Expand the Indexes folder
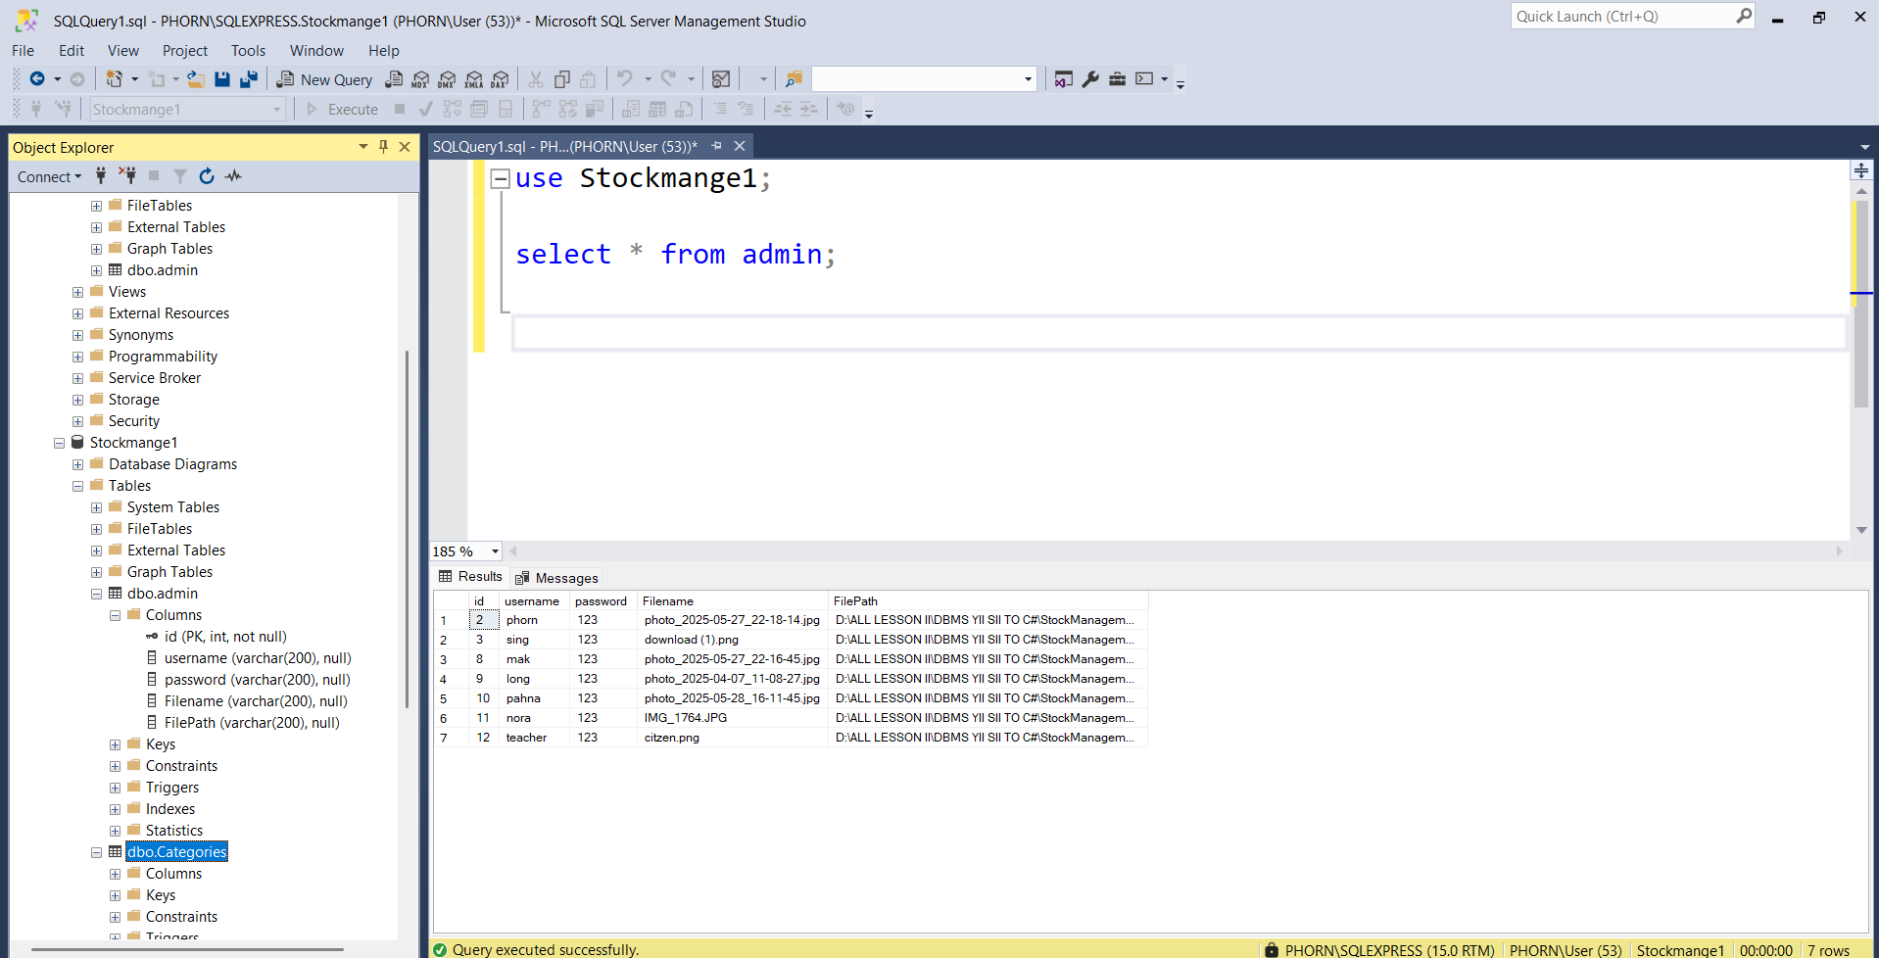 pyautogui.click(x=115, y=809)
